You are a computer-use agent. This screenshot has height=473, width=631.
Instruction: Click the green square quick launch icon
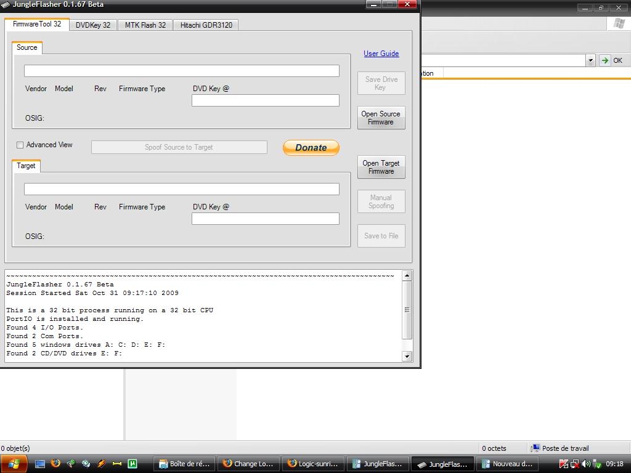(132, 464)
